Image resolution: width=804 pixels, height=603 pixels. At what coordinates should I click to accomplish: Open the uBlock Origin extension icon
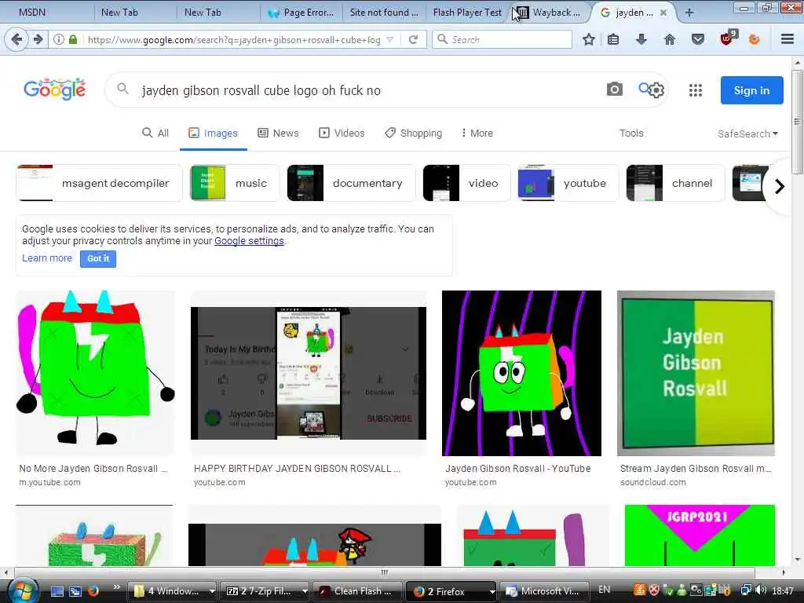click(727, 38)
